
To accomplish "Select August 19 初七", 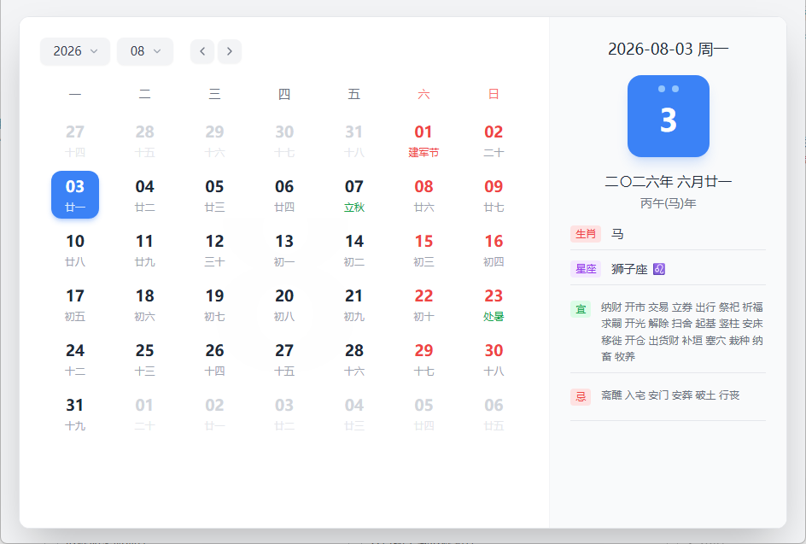I will 214,304.
